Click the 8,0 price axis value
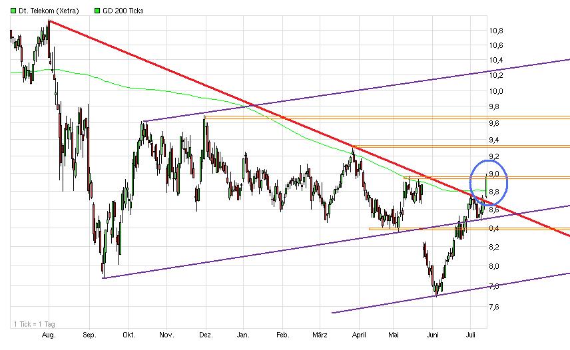570x350 pixels. (x=494, y=267)
